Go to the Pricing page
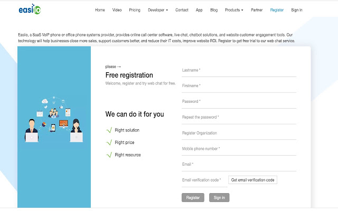Screen dimensions: 338x211 pos(135,10)
